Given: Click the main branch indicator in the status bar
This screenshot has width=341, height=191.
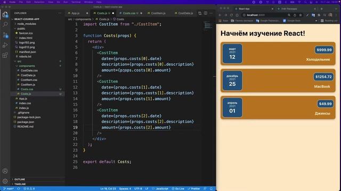Looking at the screenshot, I should pyautogui.click(x=9, y=189).
